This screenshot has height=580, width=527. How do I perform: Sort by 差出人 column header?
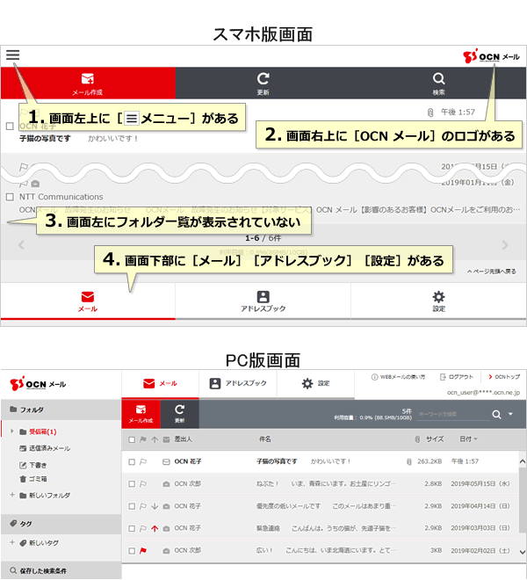[x=183, y=439]
